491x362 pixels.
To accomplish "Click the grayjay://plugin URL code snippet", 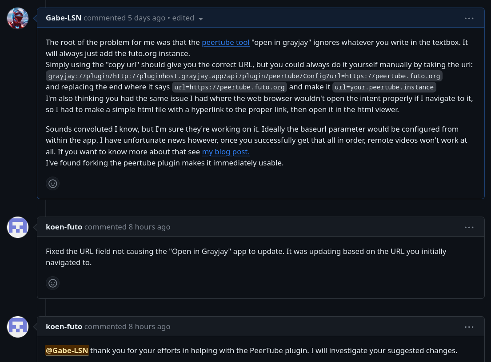I will point(244,76).
